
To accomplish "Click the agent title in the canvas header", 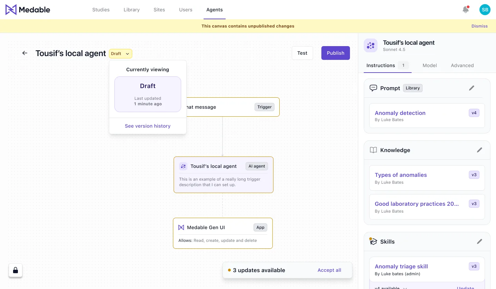I will click(x=71, y=53).
